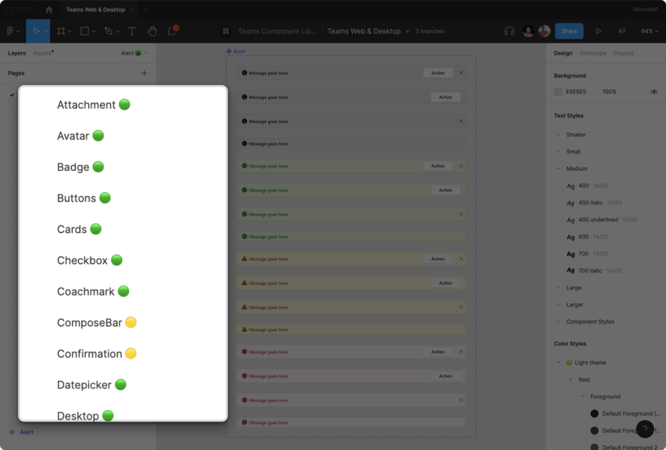Close the green alert with Action button
Image resolution: width=666 pixels, height=450 pixels.
pyautogui.click(x=461, y=166)
